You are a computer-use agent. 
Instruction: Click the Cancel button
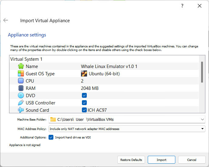click(x=192, y=160)
